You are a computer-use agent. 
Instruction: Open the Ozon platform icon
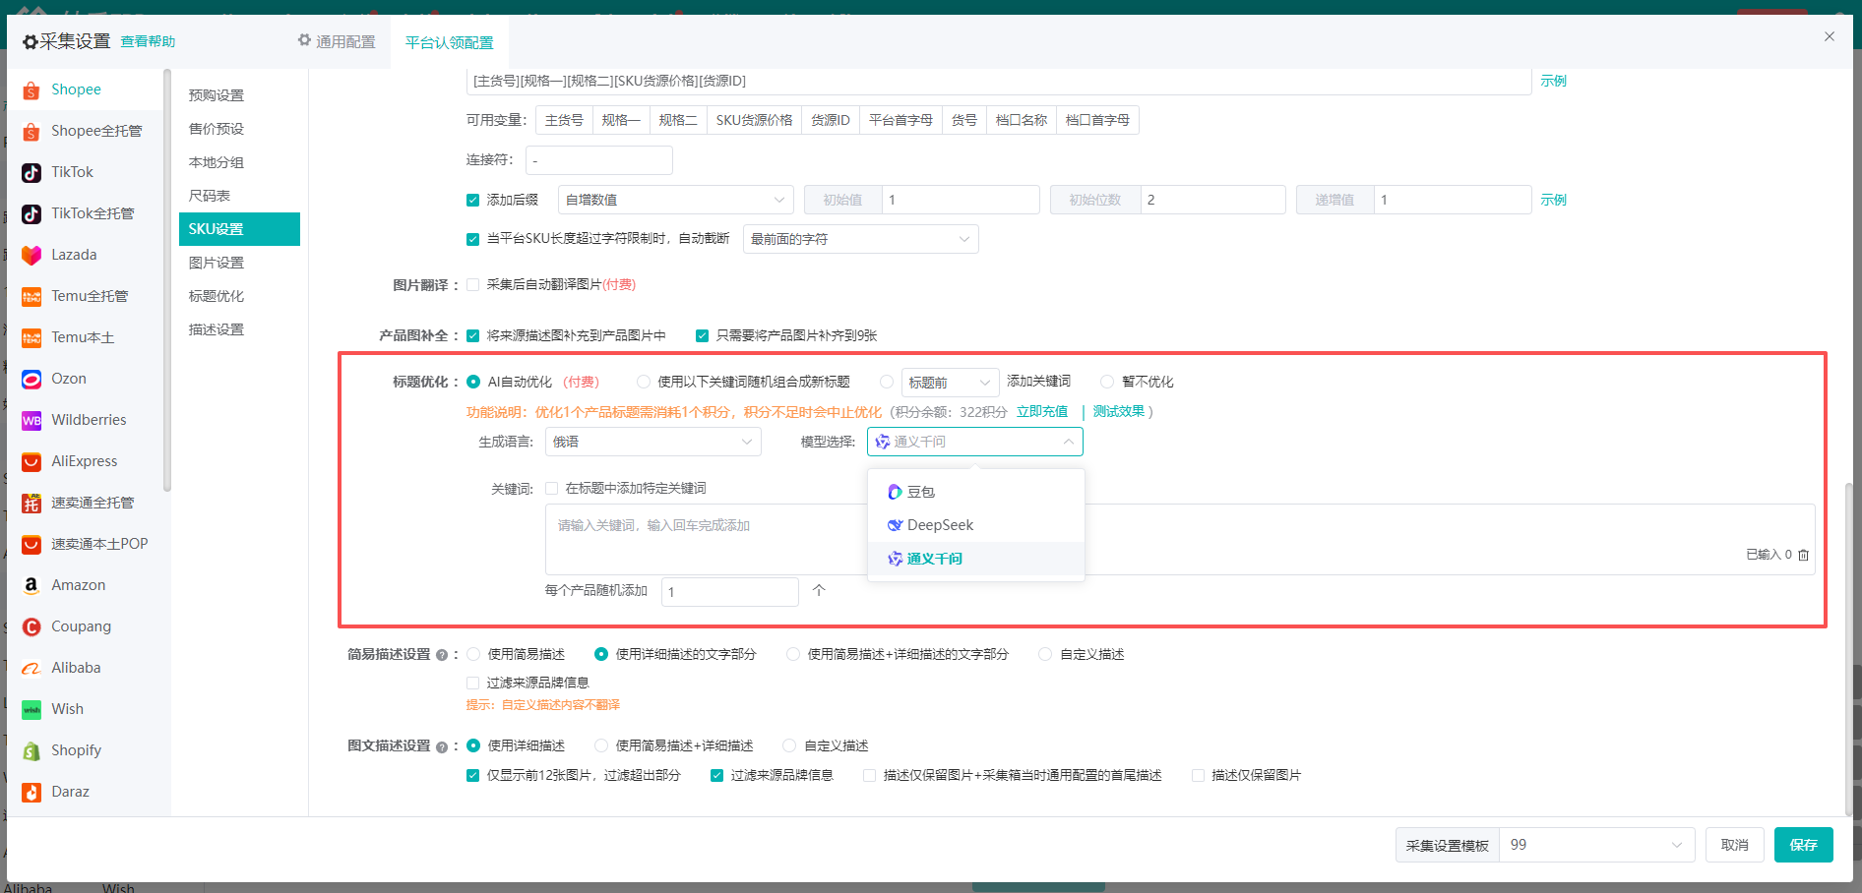pos(31,379)
